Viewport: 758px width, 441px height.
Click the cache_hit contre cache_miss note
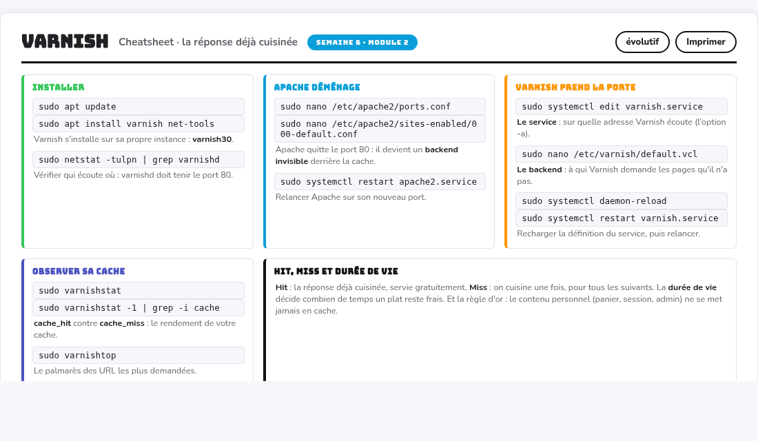134,329
